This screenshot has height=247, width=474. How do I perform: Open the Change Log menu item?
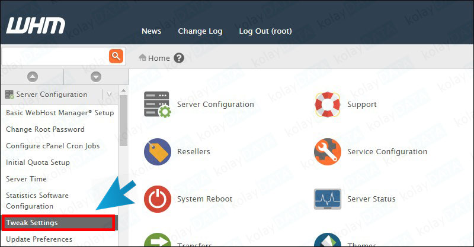click(200, 31)
